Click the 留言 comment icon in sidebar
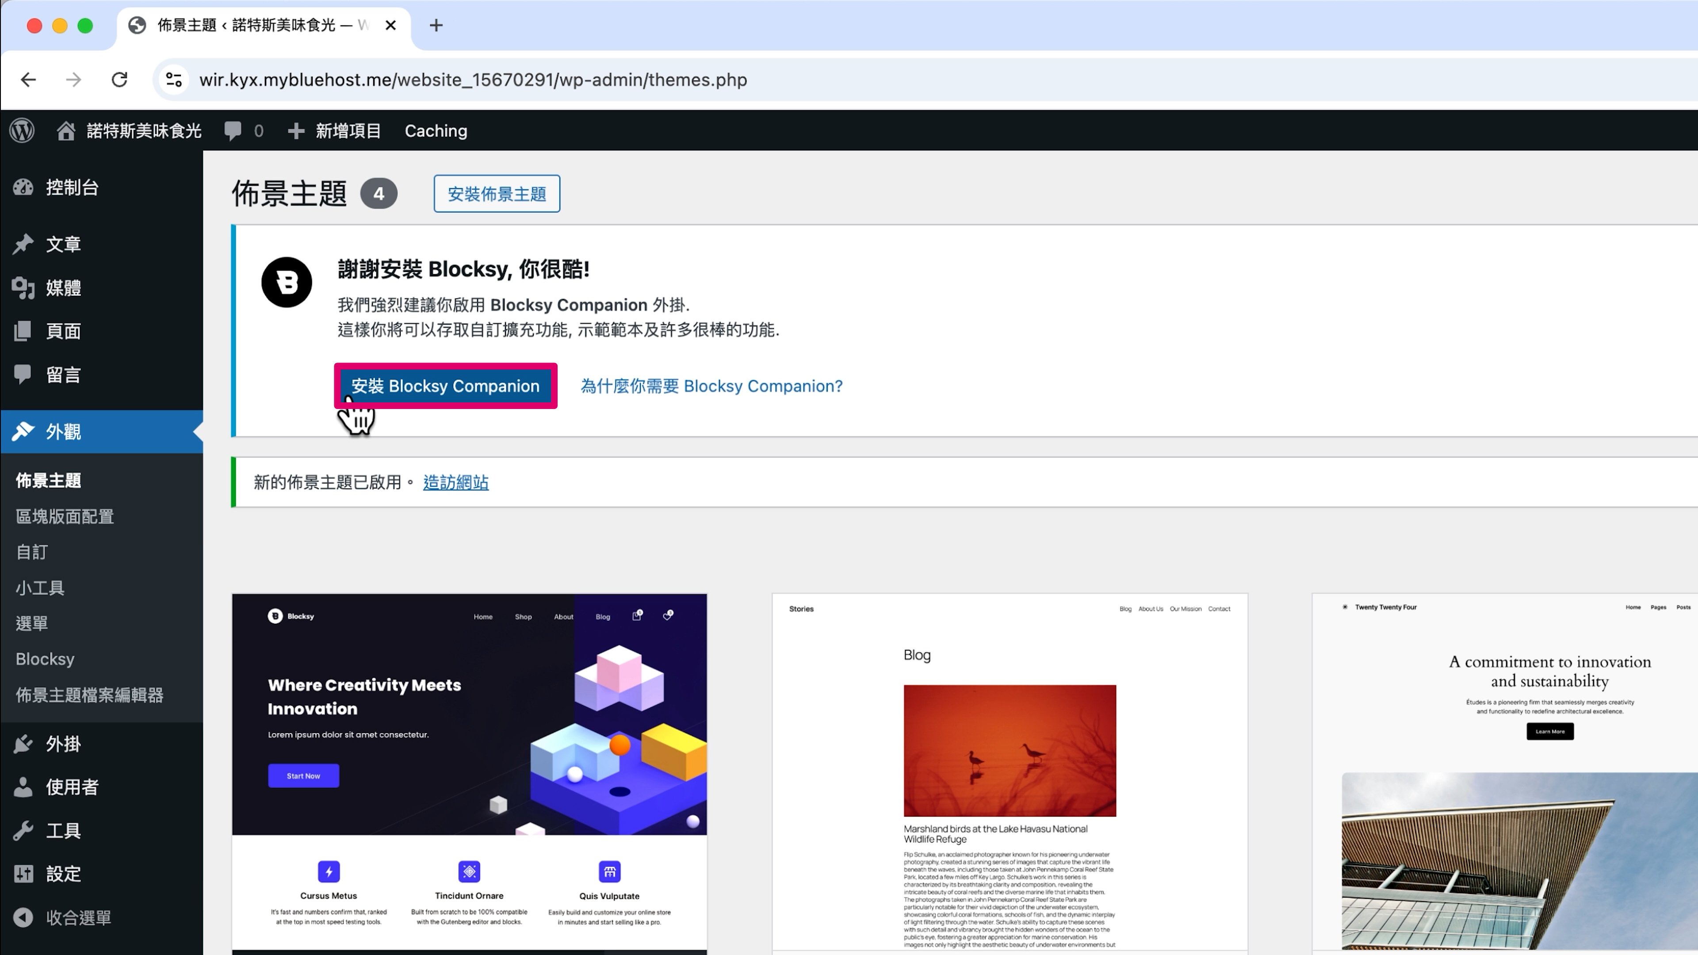This screenshot has width=1698, height=955. pyautogui.click(x=23, y=374)
